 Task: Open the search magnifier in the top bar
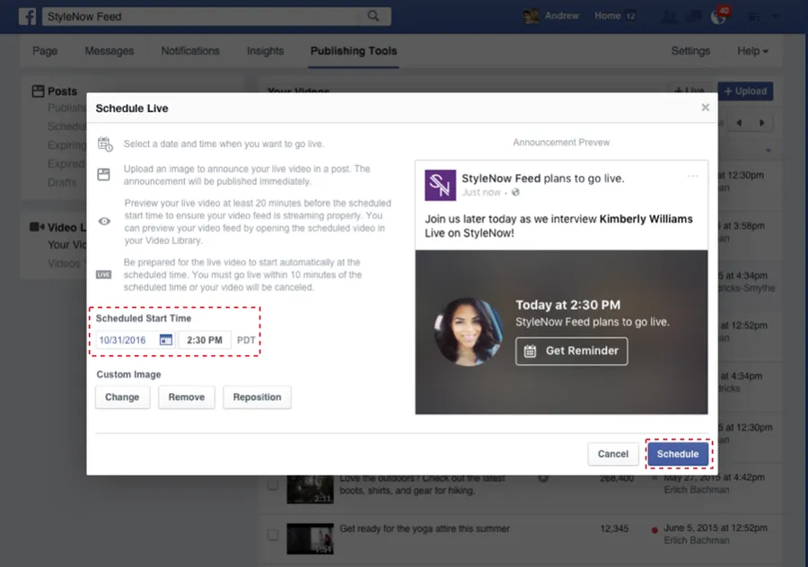pyautogui.click(x=371, y=15)
